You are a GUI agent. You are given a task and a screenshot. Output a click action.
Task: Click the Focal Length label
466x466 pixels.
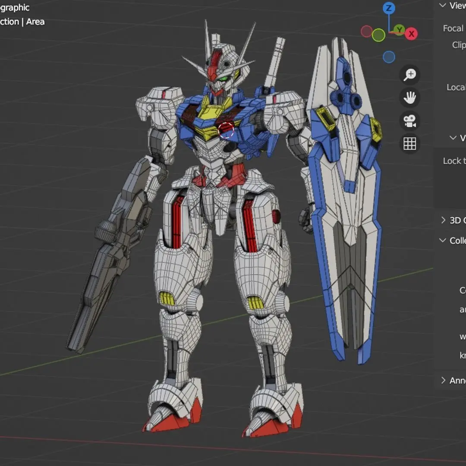point(454,28)
